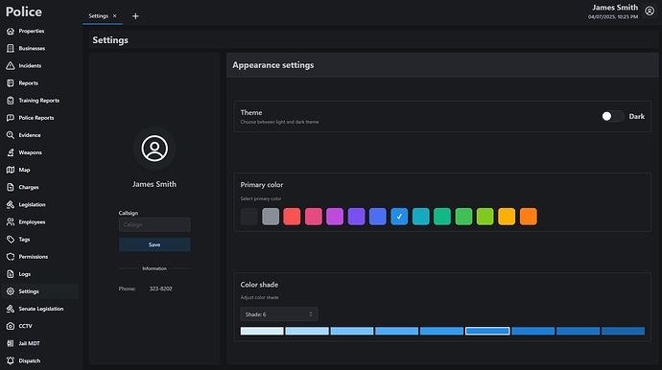This screenshot has height=370, width=662.
Task: Choose the orange primary color swatch
Action: pos(529,217)
